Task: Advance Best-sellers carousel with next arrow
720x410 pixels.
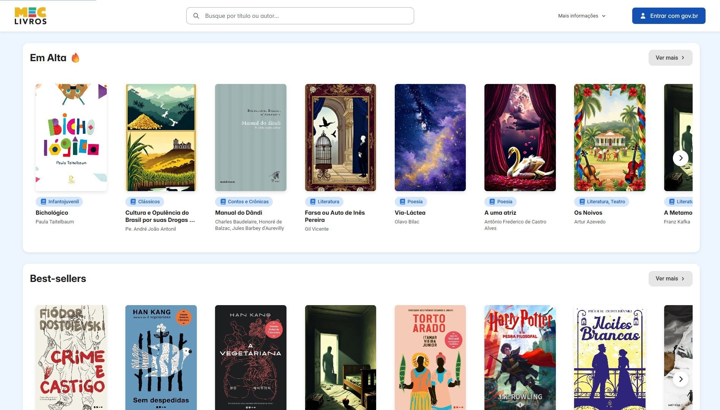Action: pos(680,379)
